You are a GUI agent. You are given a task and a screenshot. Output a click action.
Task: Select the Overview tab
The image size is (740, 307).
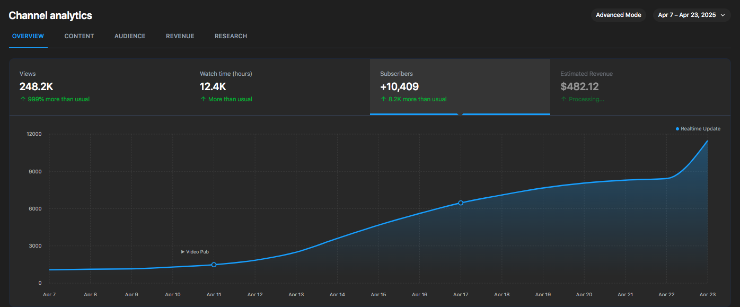point(28,36)
